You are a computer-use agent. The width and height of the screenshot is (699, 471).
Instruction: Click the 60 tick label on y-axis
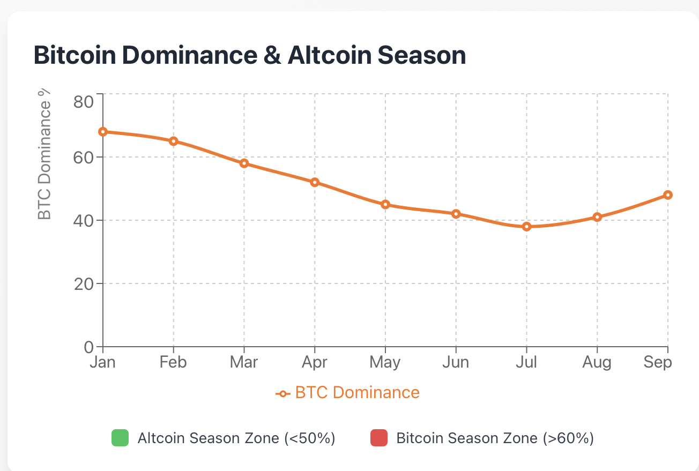[x=83, y=158]
